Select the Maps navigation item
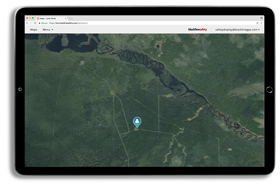 (x=34, y=30)
